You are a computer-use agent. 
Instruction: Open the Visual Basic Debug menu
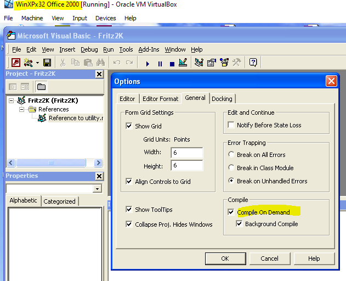click(x=89, y=49)
